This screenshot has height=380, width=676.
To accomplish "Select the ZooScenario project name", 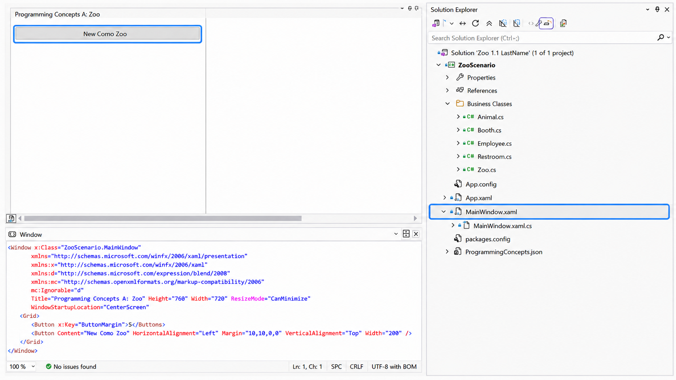I will (x=476, y=65).
